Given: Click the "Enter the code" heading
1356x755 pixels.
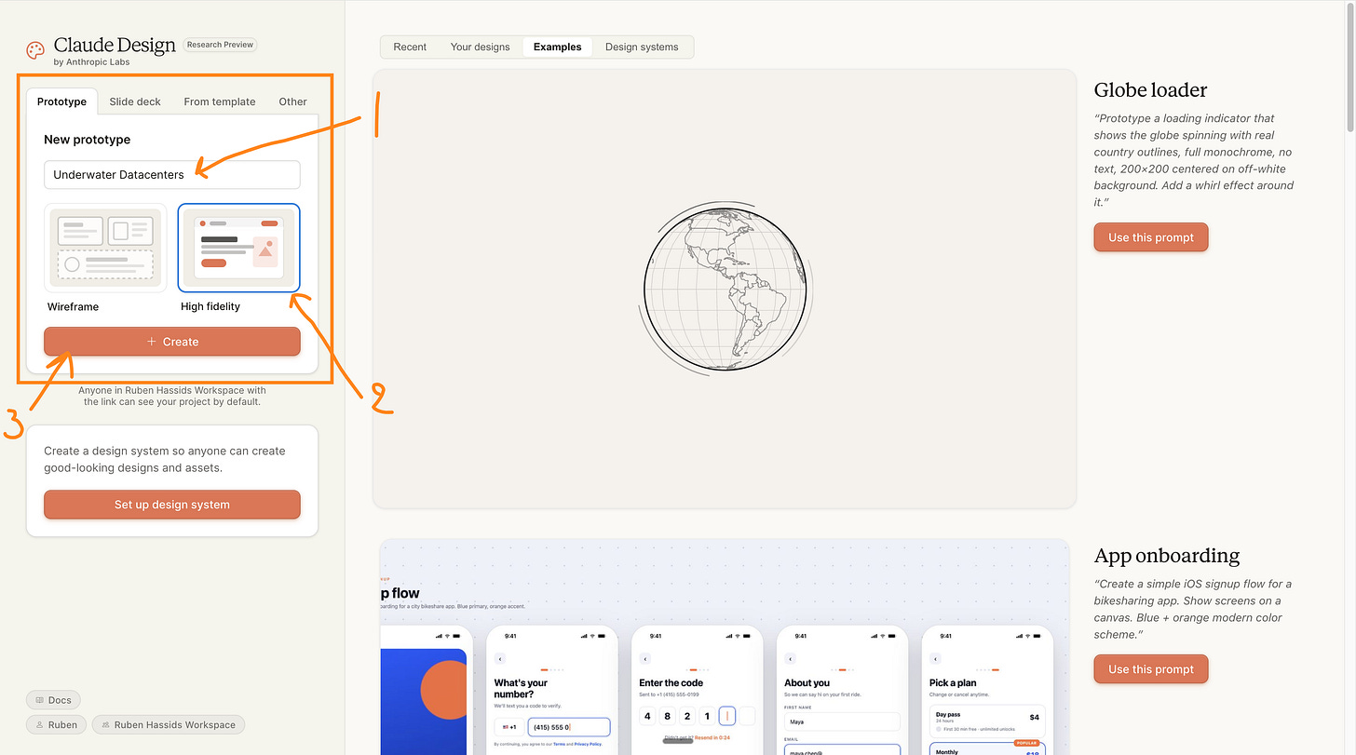Looking at the screenshot, I should click(671, 682).
